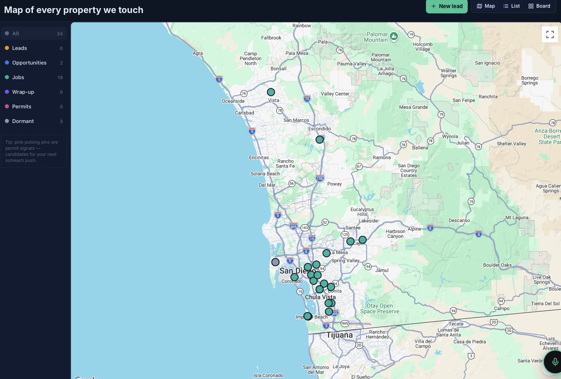
Task: Filter map by Opportunities
Action: pos(34,63)
